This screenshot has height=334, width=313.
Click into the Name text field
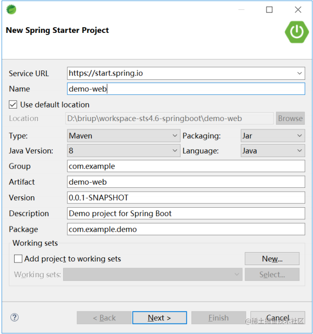[x=186, y=89]
